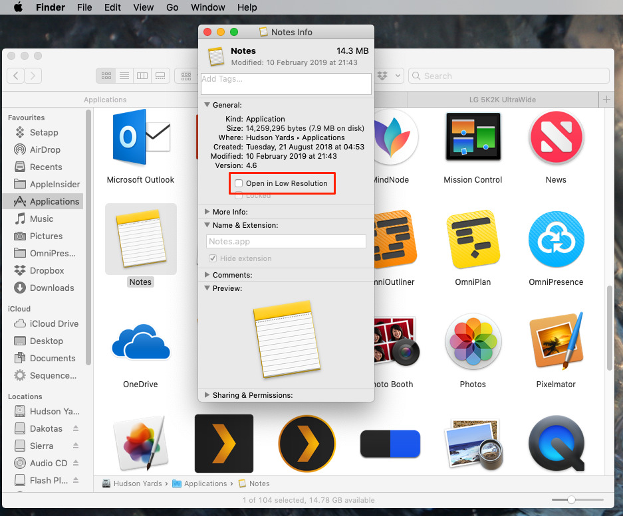Go forward in Finder window

pyautogui.click(x=33, y=76)
